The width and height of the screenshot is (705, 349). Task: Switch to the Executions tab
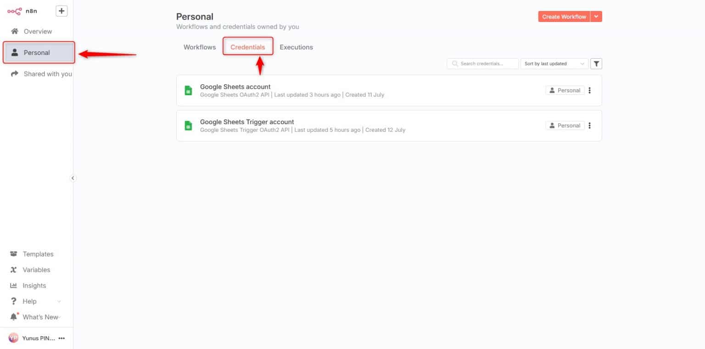(x=296, y=47)
